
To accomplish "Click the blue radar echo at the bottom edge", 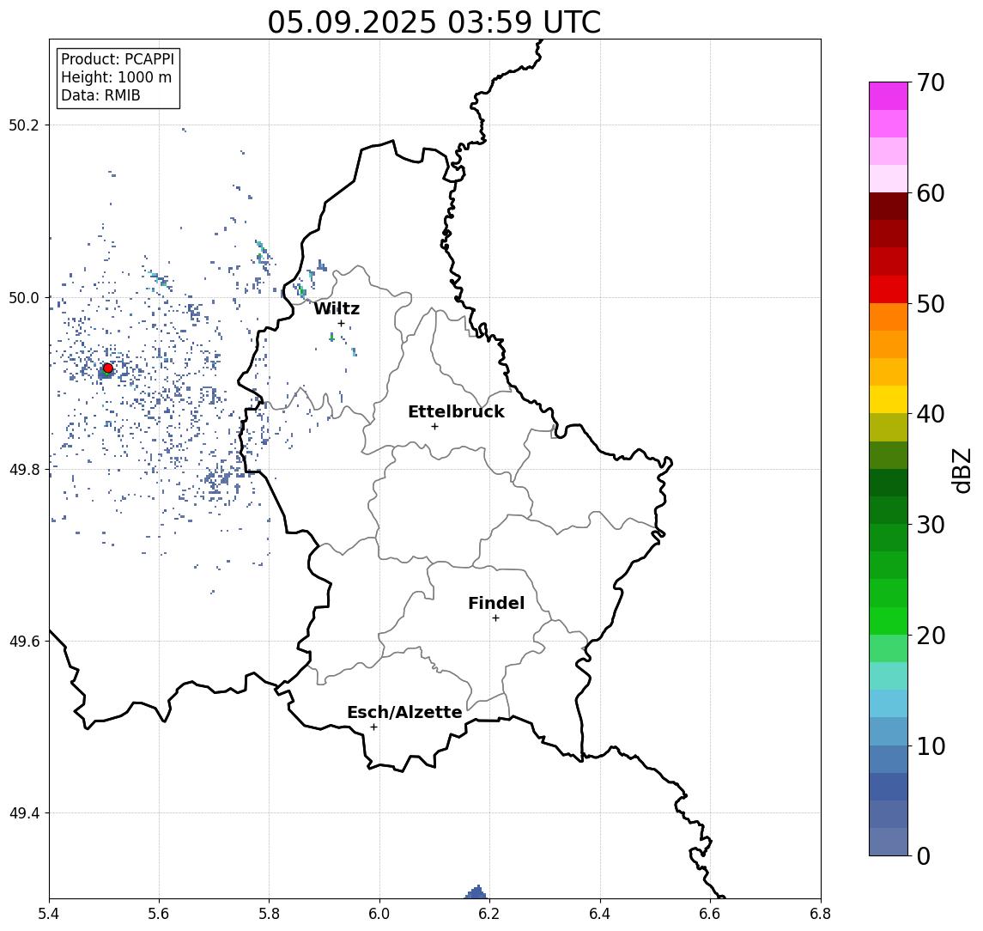I will [477, 892].
